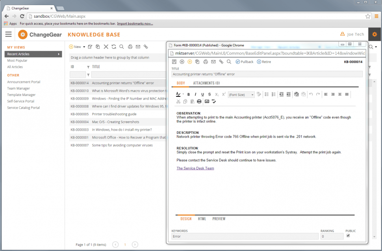Click the black printer icon in editor toolbar
Screen dimensions: 382x251
pos(199,102)
